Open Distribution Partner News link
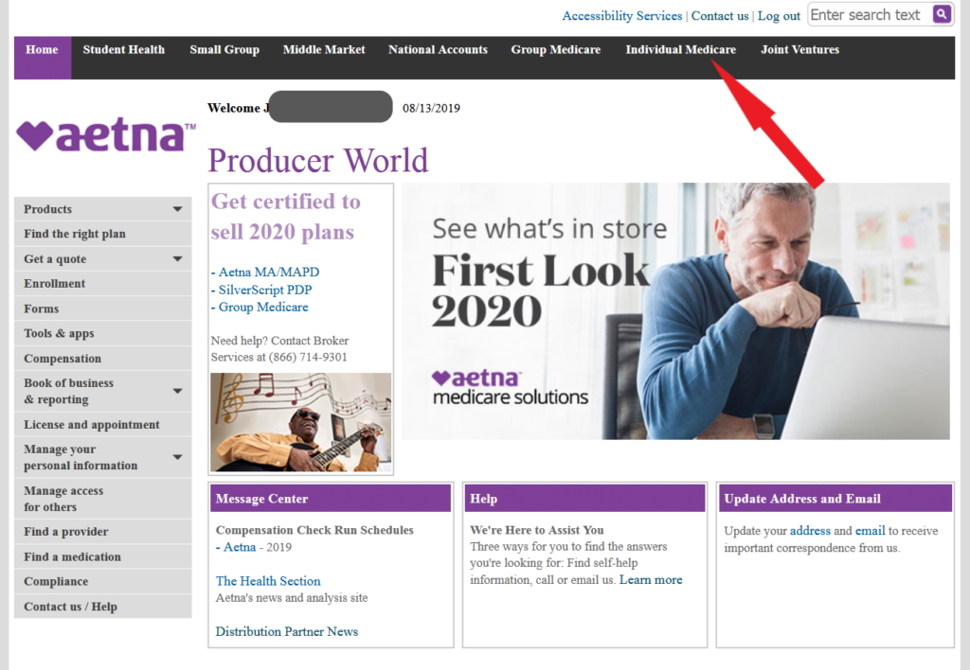970x670 pixels. [x=286, y=632]
